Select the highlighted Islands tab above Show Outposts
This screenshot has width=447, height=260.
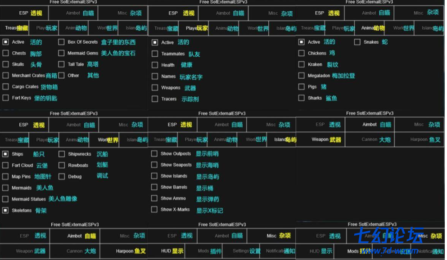(281, 139)
